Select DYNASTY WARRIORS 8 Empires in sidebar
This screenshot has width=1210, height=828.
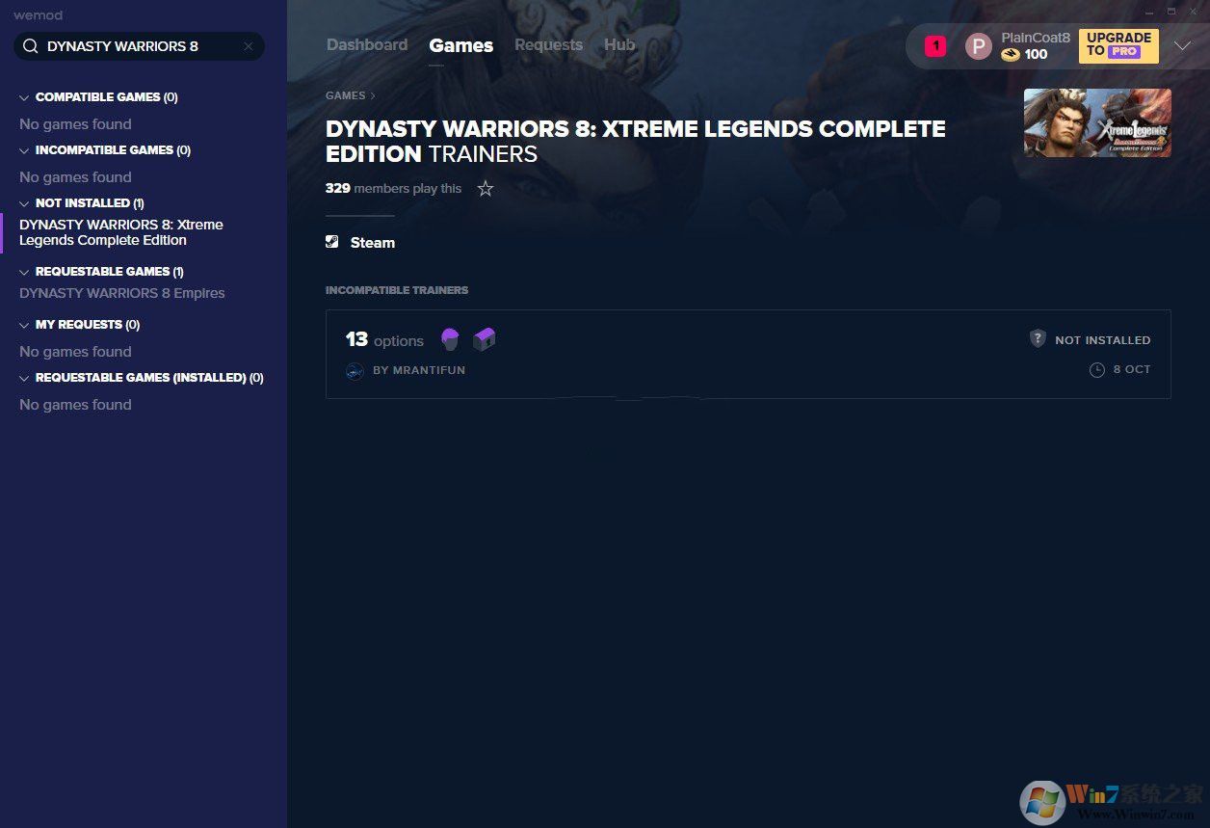click(122, 293)
